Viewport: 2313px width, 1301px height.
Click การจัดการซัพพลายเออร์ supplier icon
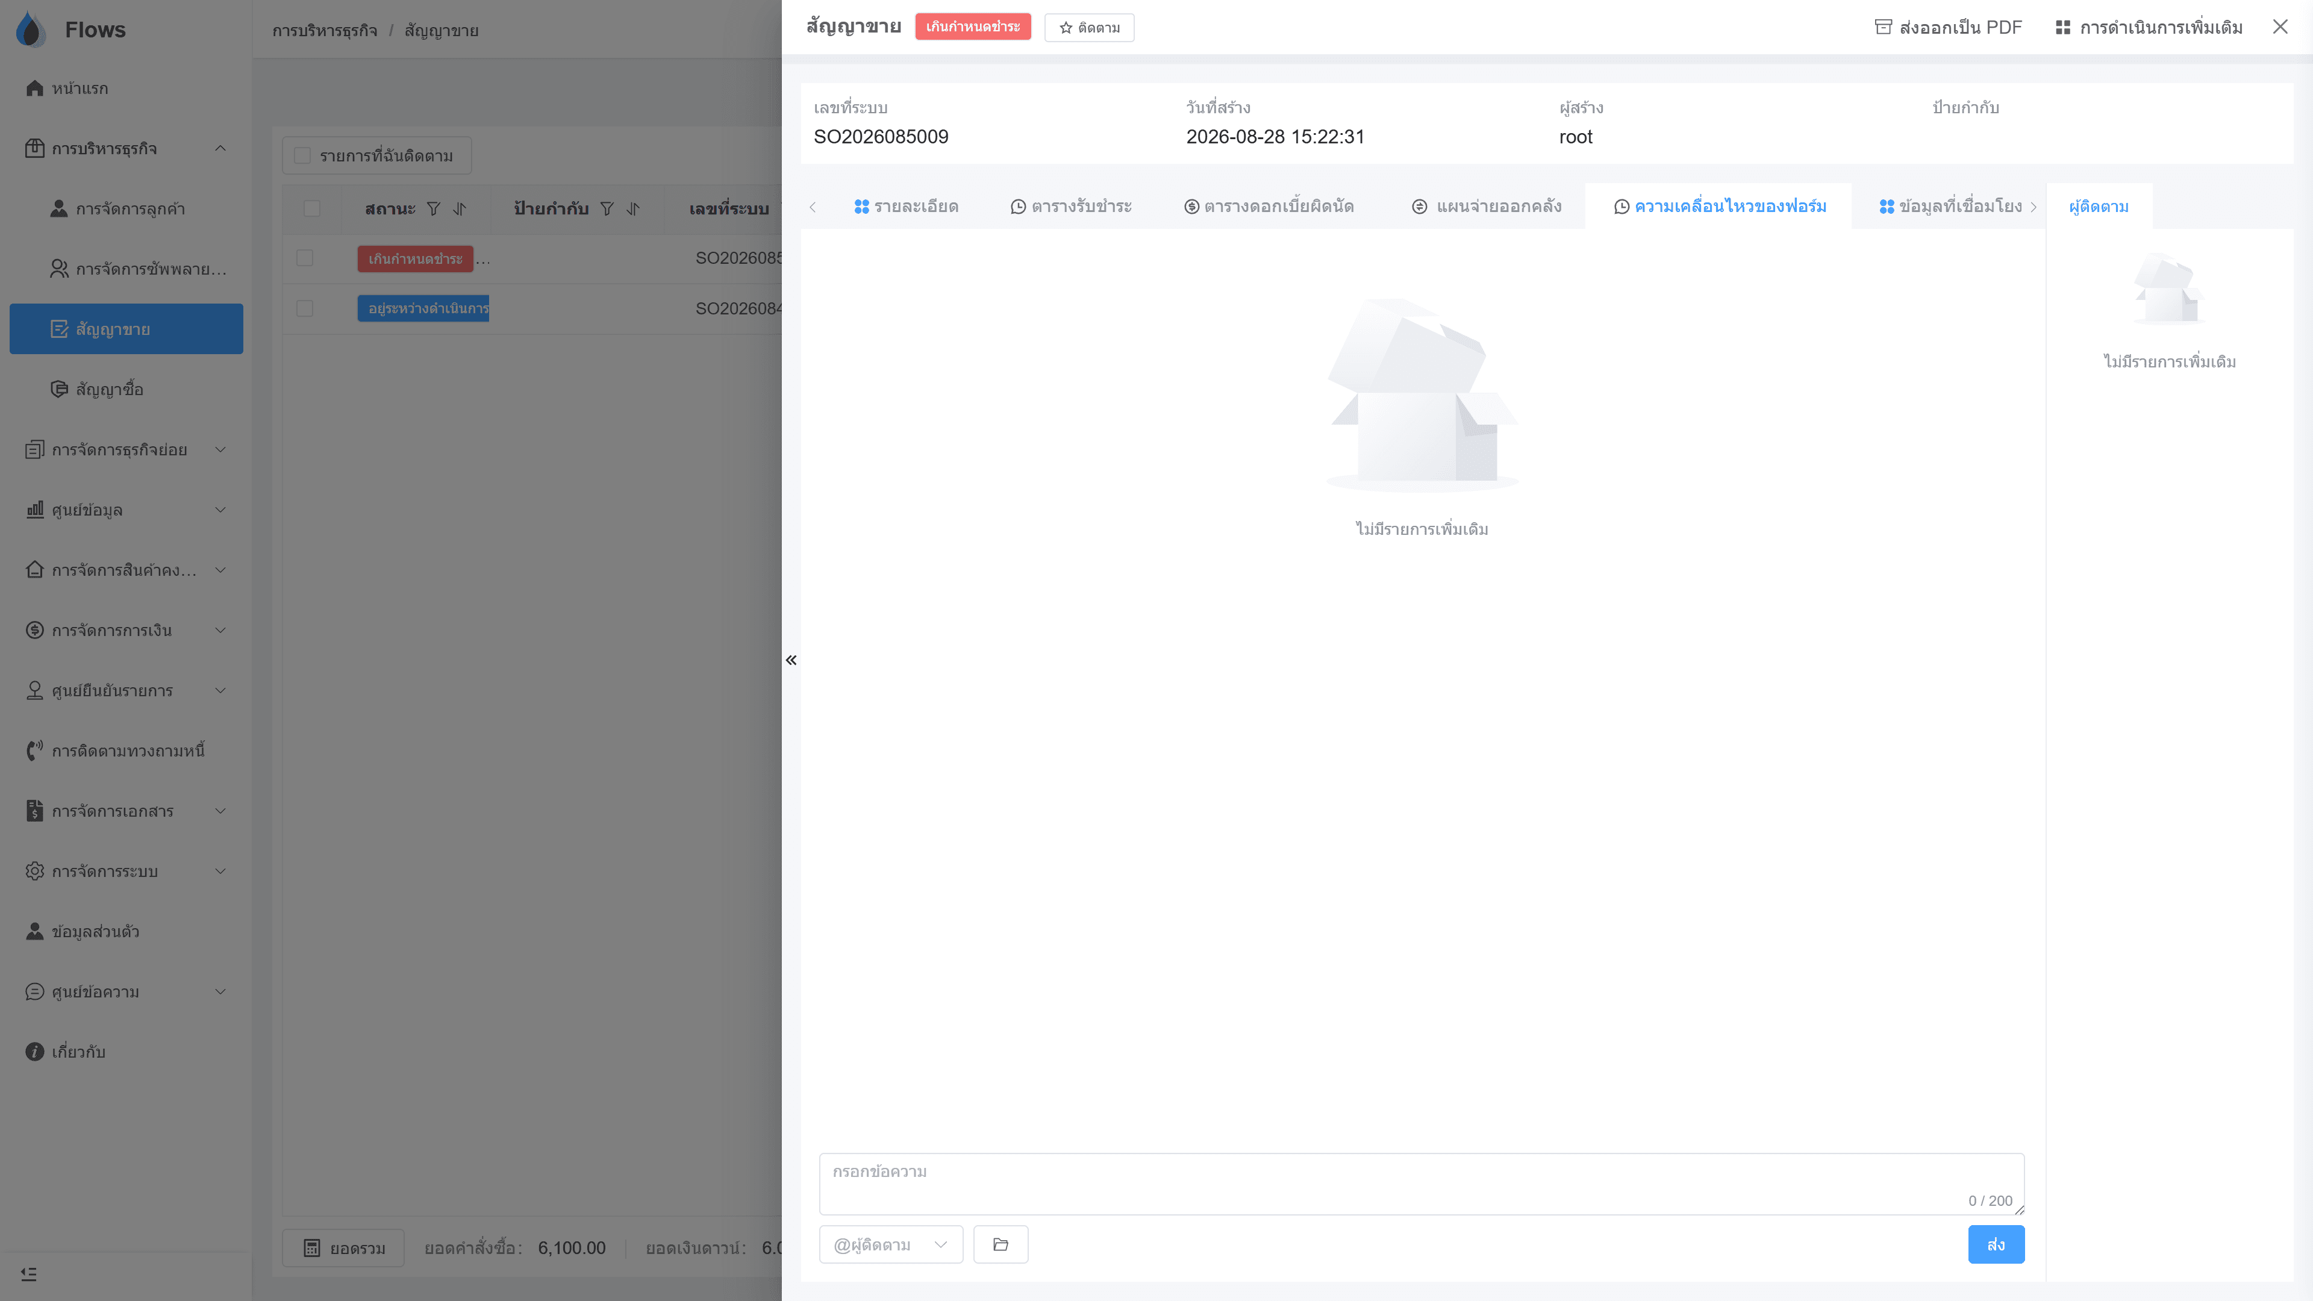pos(58,269)
